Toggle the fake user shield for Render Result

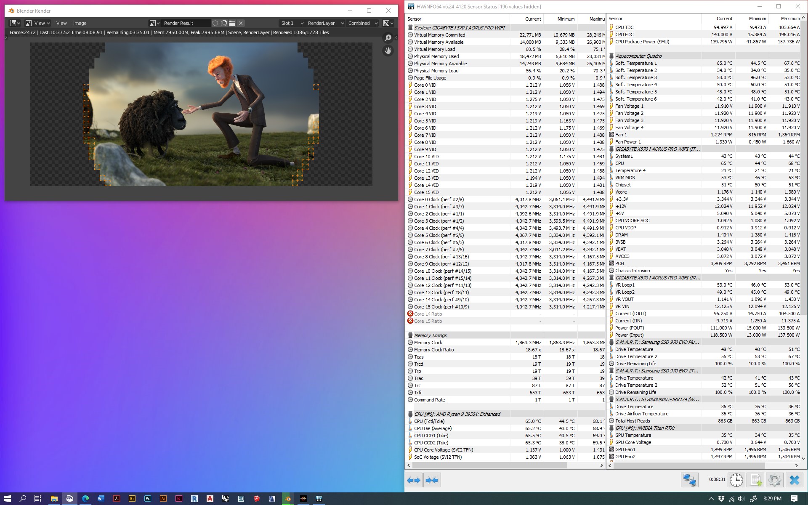click(215, 23)
